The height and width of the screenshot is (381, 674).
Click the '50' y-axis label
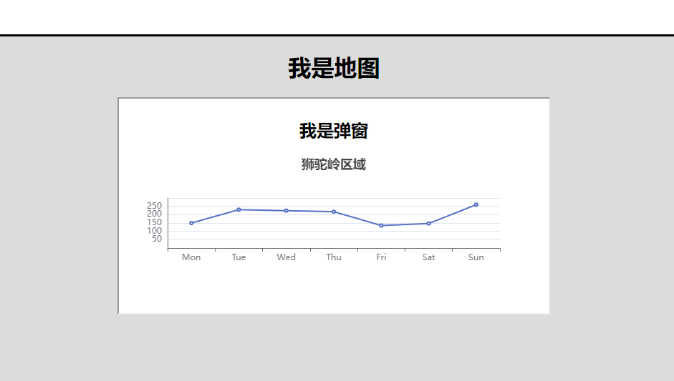(157, 239)
